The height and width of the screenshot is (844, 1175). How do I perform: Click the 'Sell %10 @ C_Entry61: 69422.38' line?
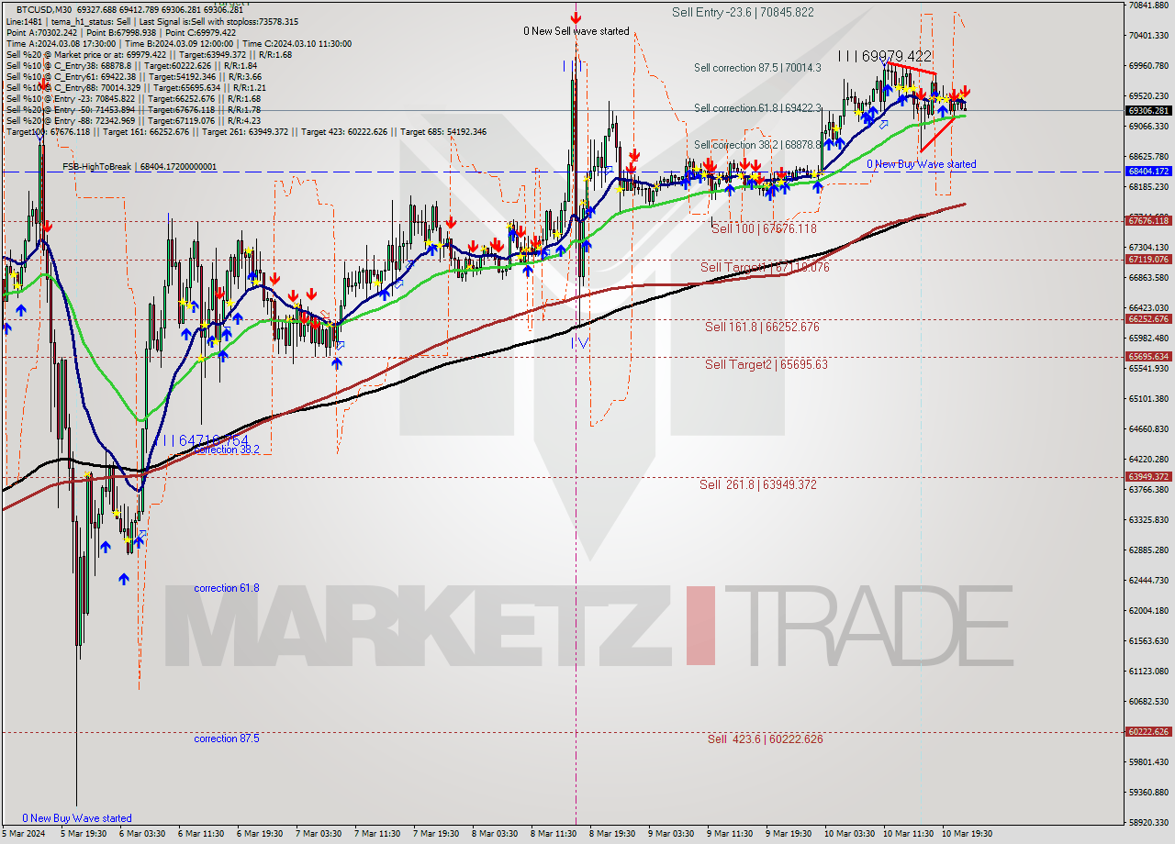tap(134, 76)
